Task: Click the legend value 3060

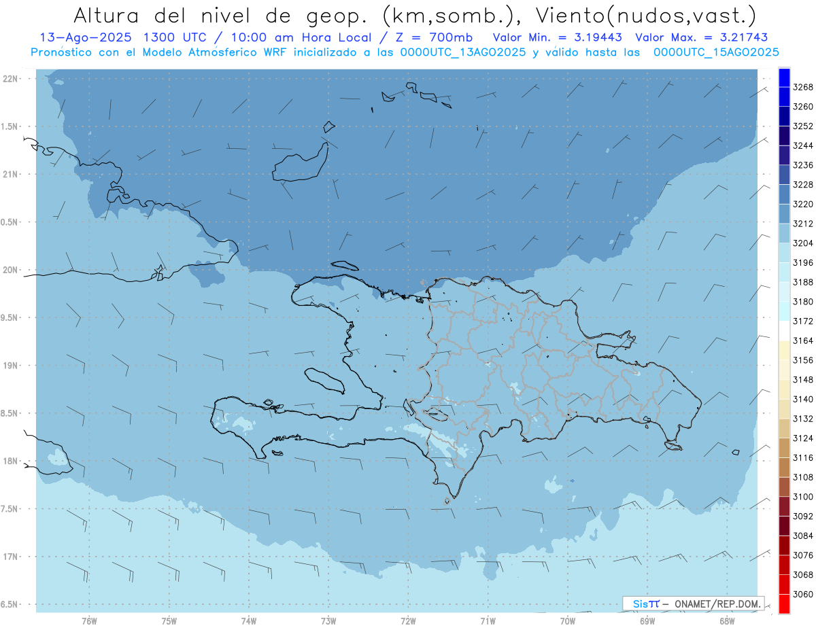Action: tap(803, 594)
